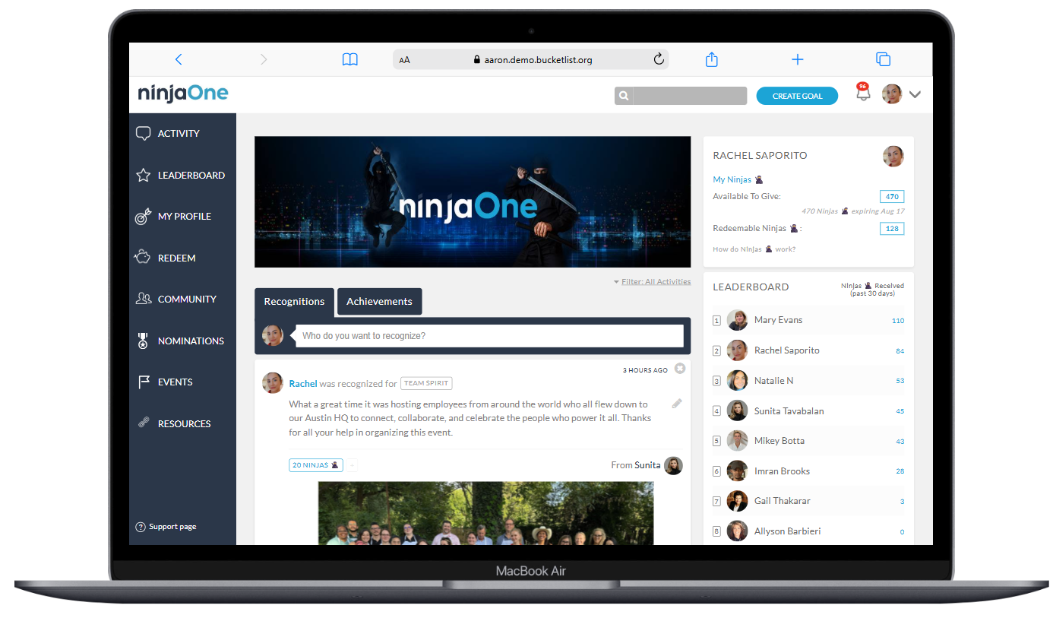Open the Safari share icon
Image resolution: width=1053 pixels, height=618 pixels.
pyautogui.click(x=712, y=59)
